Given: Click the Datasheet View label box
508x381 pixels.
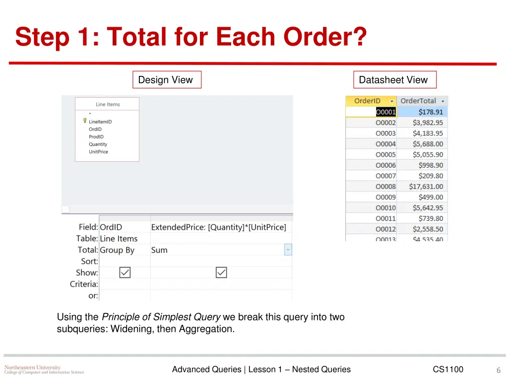Looking at the screenshot, I should (395, 80).
